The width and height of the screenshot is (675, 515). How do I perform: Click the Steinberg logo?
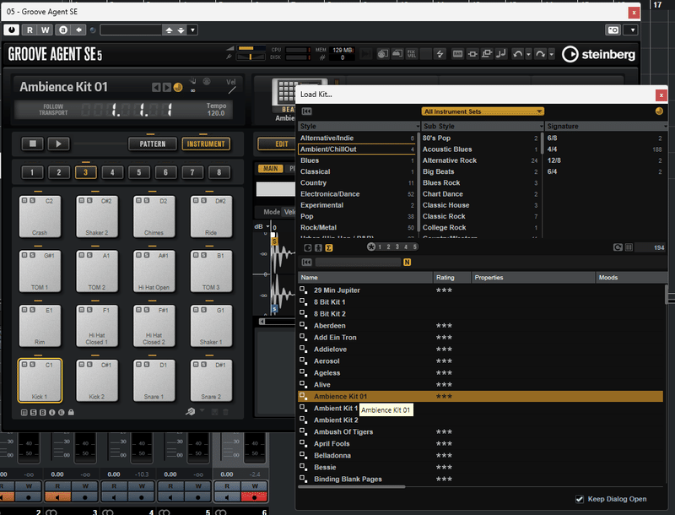598,54
